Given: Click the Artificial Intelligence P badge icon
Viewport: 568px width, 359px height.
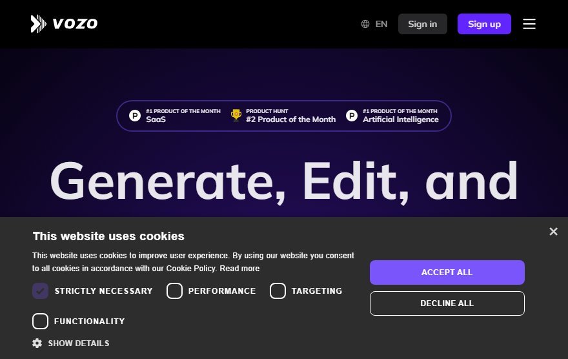Looking at the screenshot, I should tap(351, 116).
